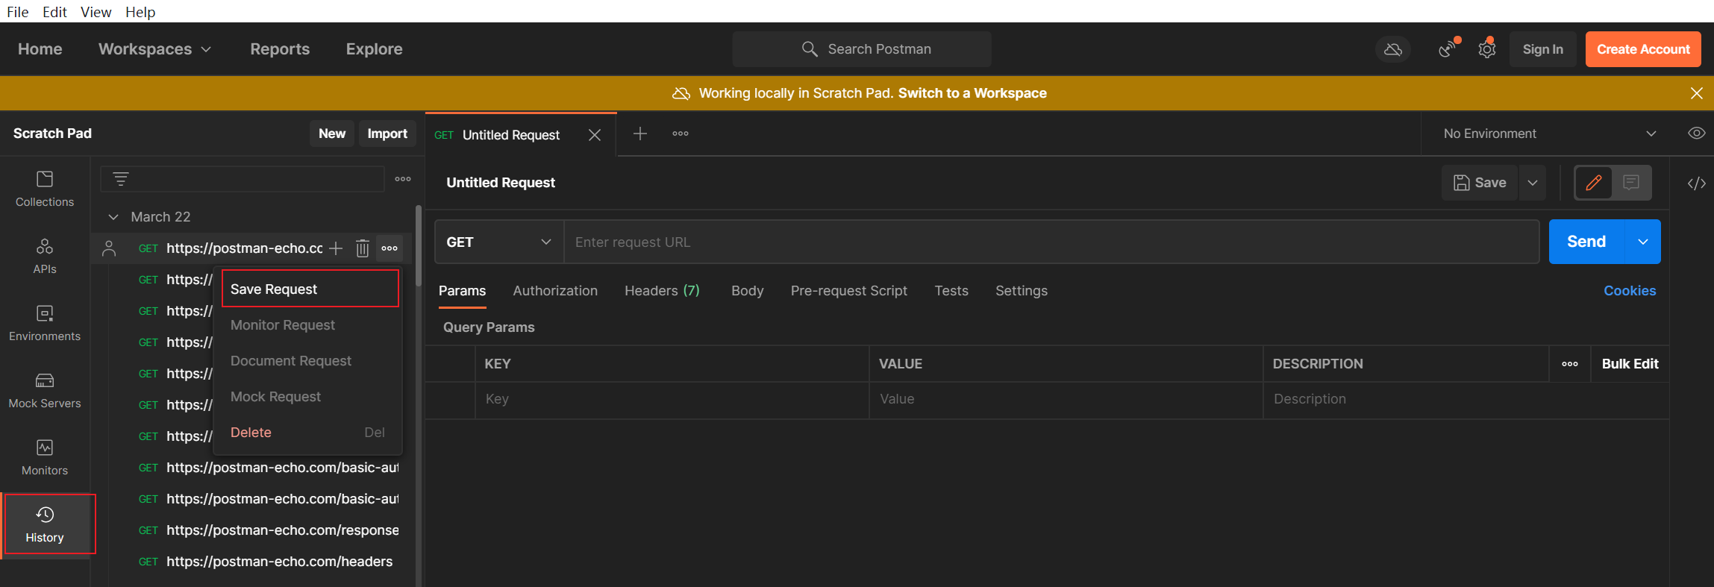
Task: Open the Collections sidebar panel
Action: click(x=45, y=189)
